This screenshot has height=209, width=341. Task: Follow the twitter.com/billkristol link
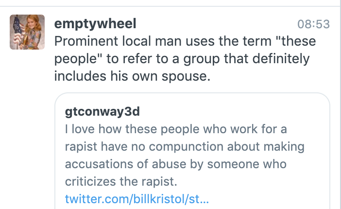coord(137,199)
